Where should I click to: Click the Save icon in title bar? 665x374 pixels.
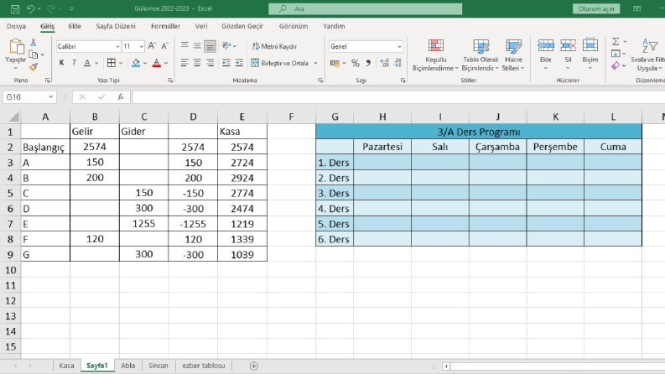(15, 9)
